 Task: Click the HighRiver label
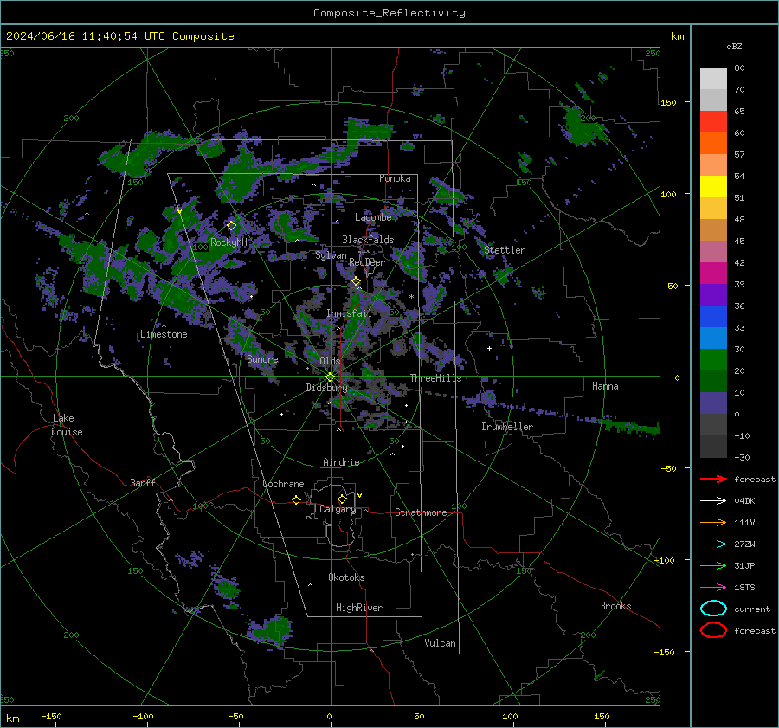[359, 608]
